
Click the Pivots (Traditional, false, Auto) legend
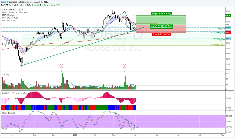pos(15,12)
